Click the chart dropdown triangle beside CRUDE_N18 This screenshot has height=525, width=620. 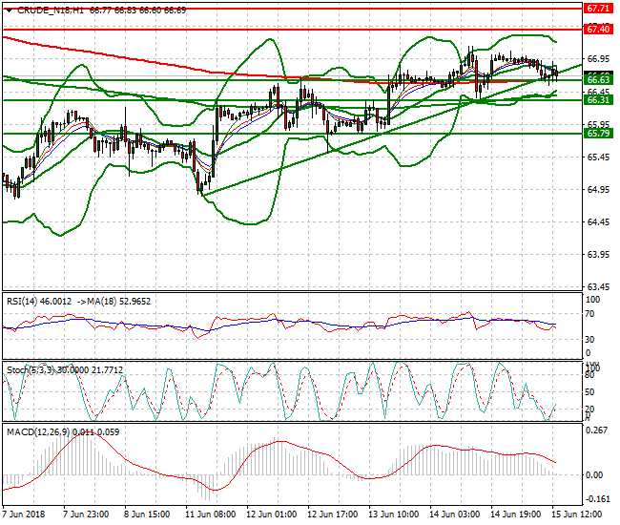[x=10, y=10]
